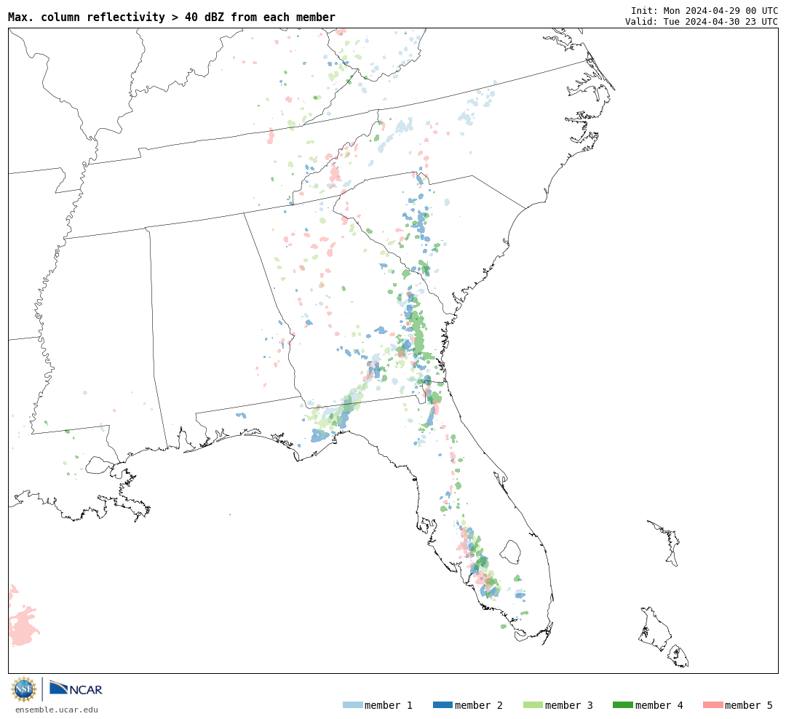
Task: Click the NCAR logo
Action: click(x=76, y=688)
